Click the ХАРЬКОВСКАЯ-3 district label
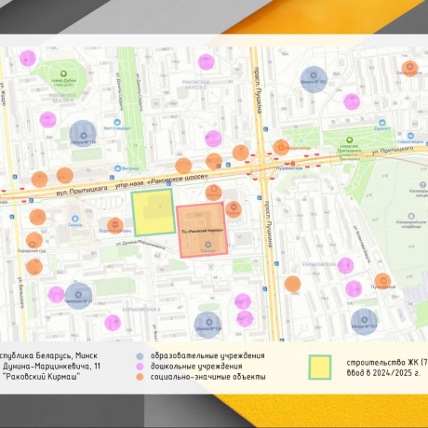428x428 pixels. tap(140, 310)
